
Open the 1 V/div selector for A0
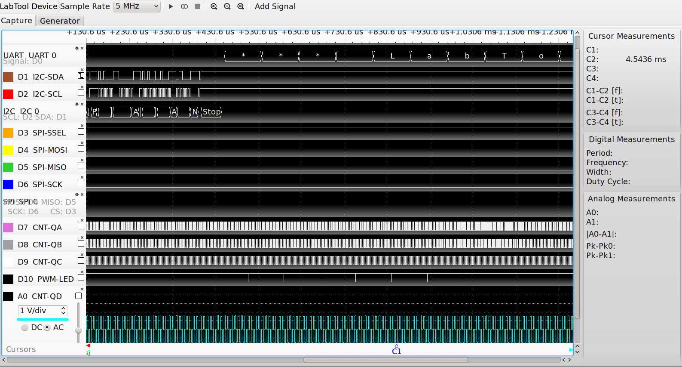pos(43,311)
